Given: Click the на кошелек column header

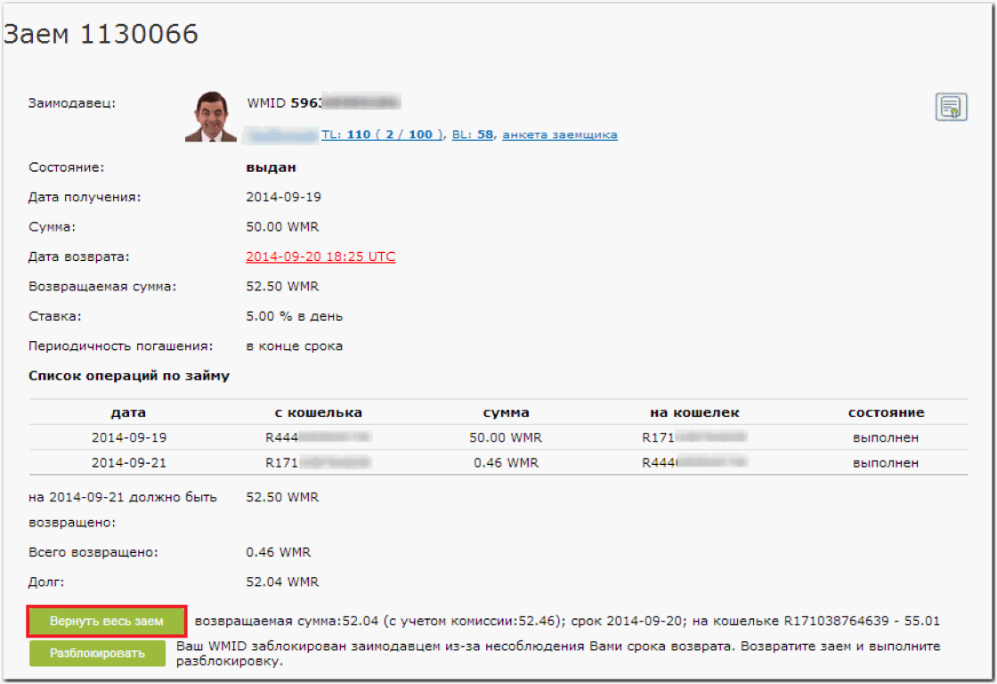Looking at the screenshot, I should (x=694, y=412).
